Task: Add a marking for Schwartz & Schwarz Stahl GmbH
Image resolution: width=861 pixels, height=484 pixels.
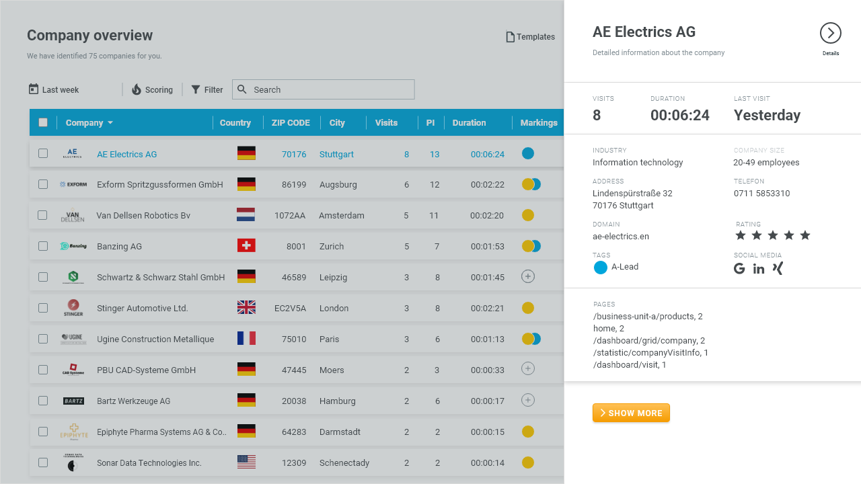Action: [528, 276]
